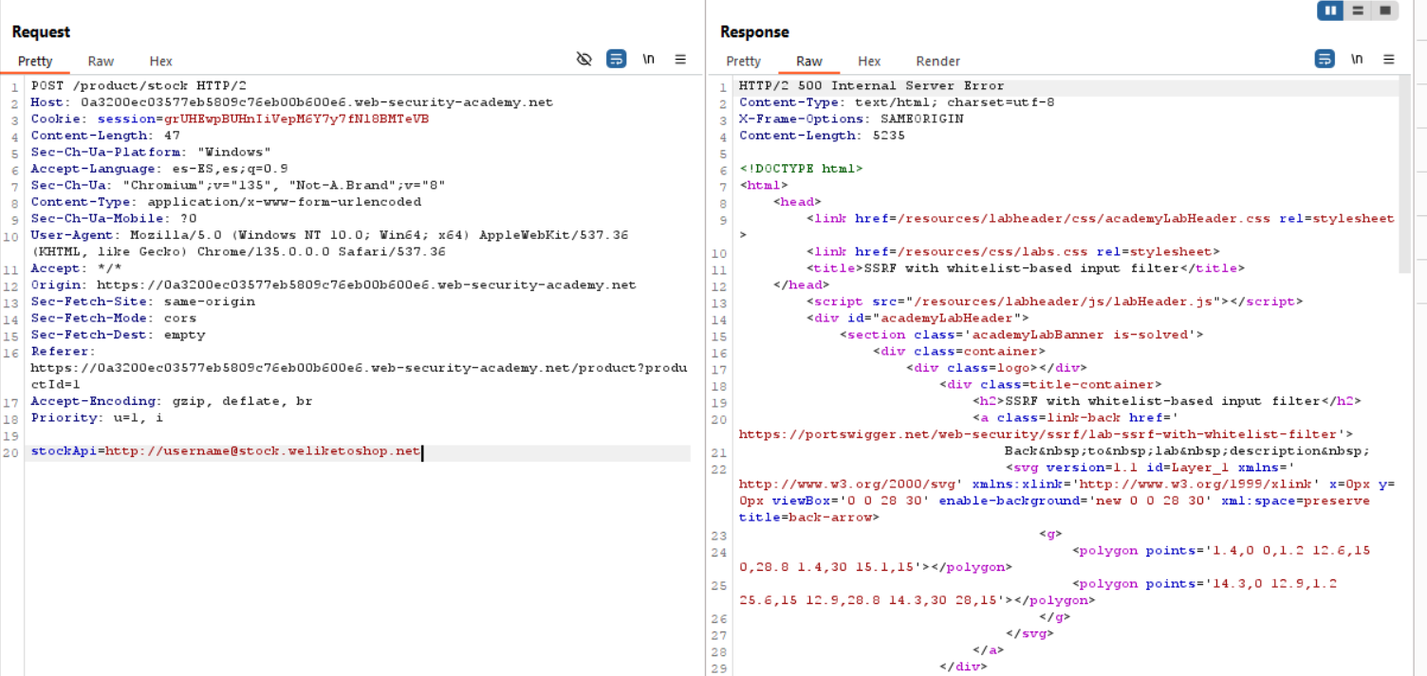Select the side-by-side layout icon
The image size is (1427, 676).
point(1331,10)
